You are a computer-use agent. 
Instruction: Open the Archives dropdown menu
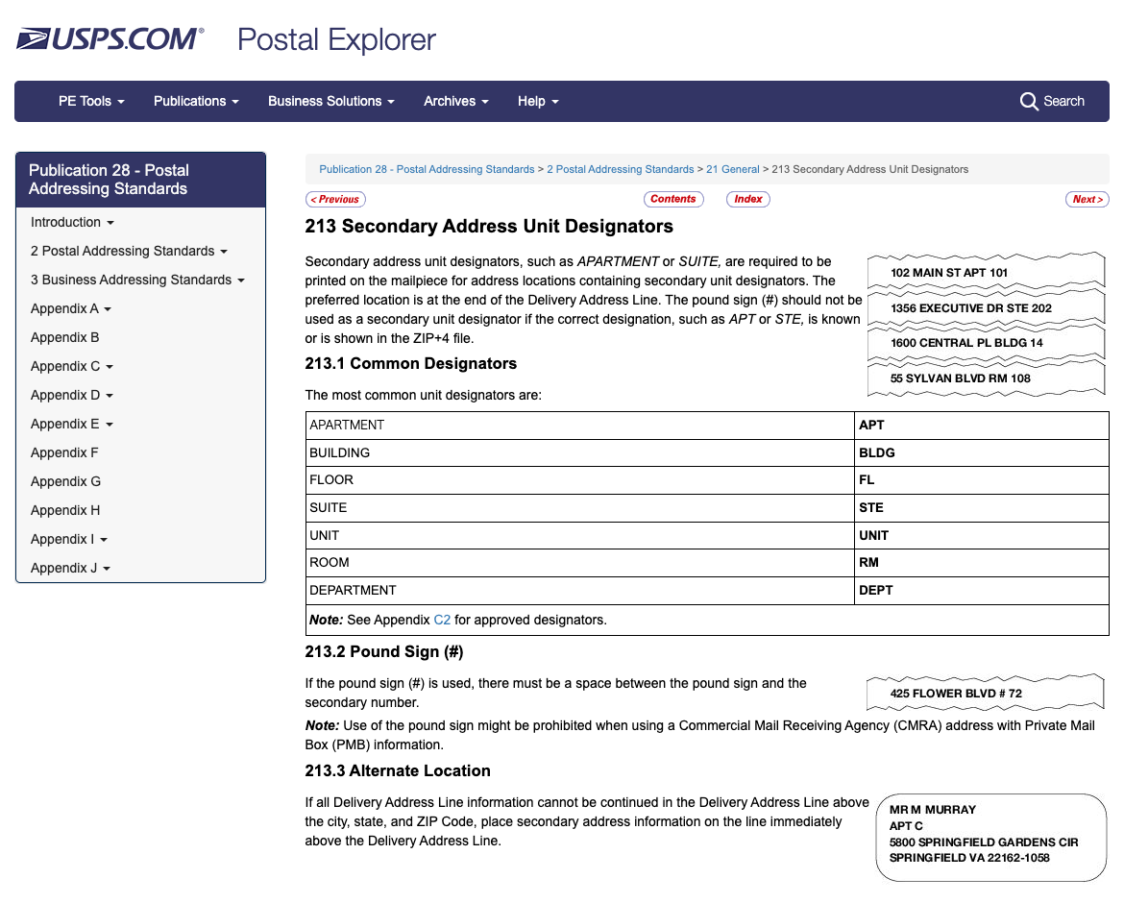pyautogui.click(x=456, y=101)
